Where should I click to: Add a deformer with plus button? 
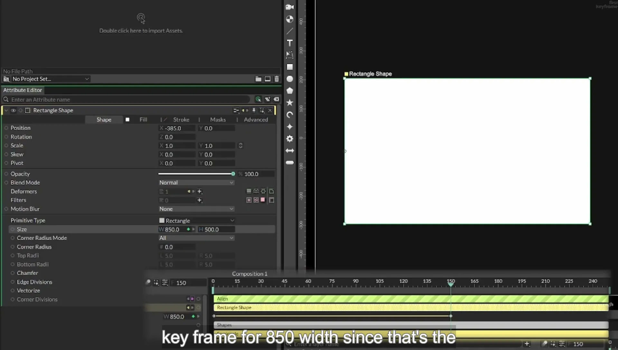(200, 191)
